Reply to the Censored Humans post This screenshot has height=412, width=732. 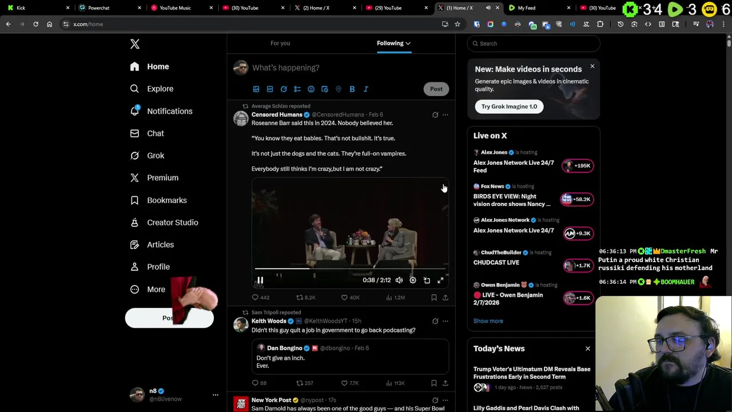(x=261, y=298)
